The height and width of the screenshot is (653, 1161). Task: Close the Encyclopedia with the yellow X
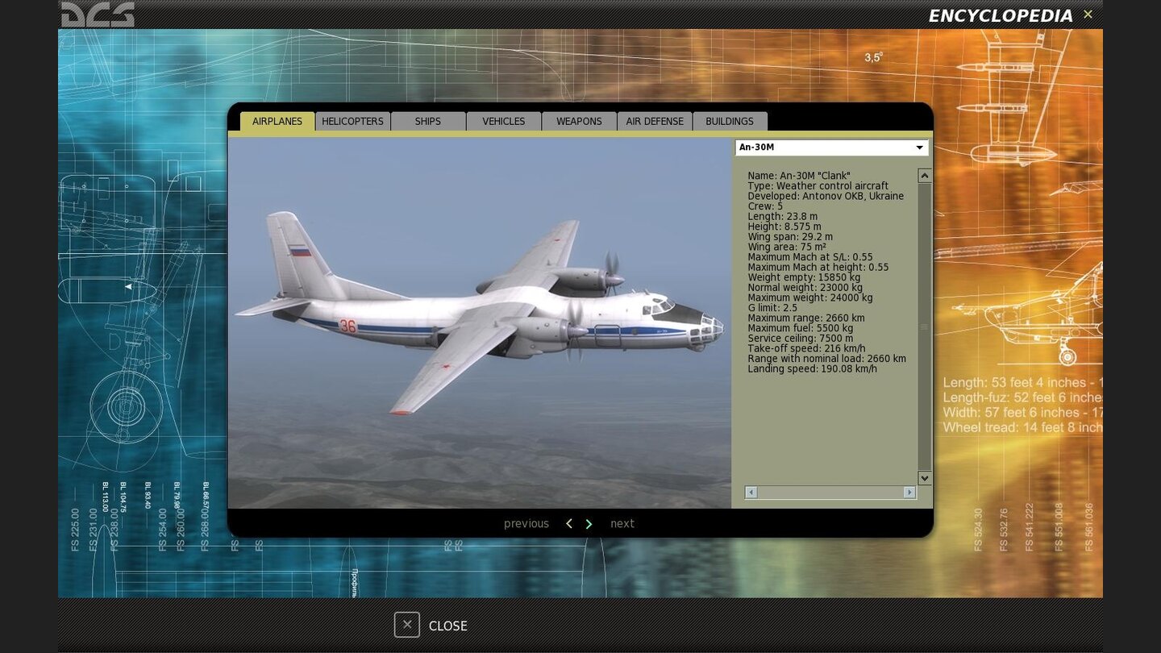coord(1088,15)
